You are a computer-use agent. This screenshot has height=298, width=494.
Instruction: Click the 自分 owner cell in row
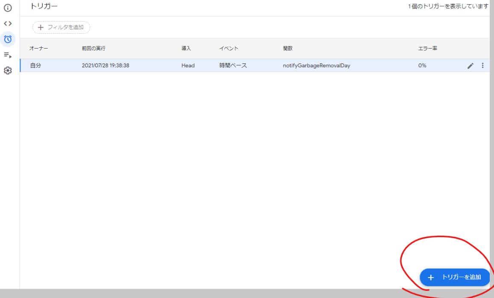[x=35, y=66]
